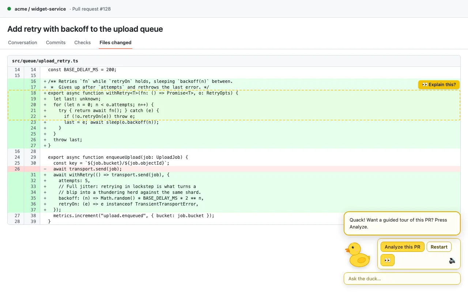
Task: Click the doc comment line '/** Retries `fn` while `retryOn` holds'
Action: [x=234, y=81]
